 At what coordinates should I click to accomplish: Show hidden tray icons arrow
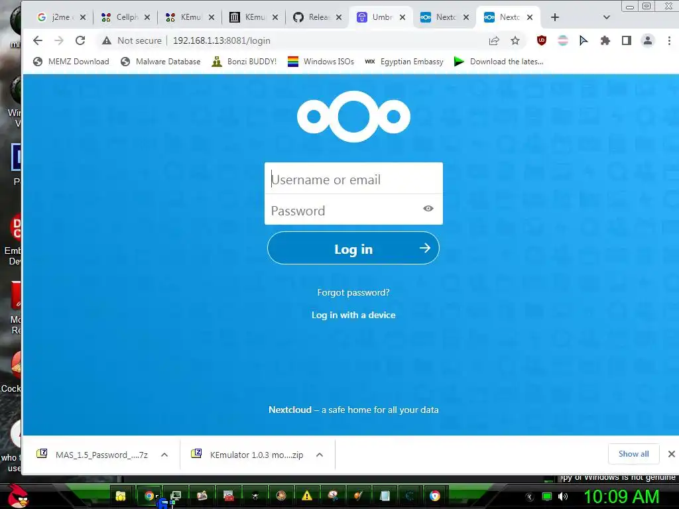(x=529, y=497)
